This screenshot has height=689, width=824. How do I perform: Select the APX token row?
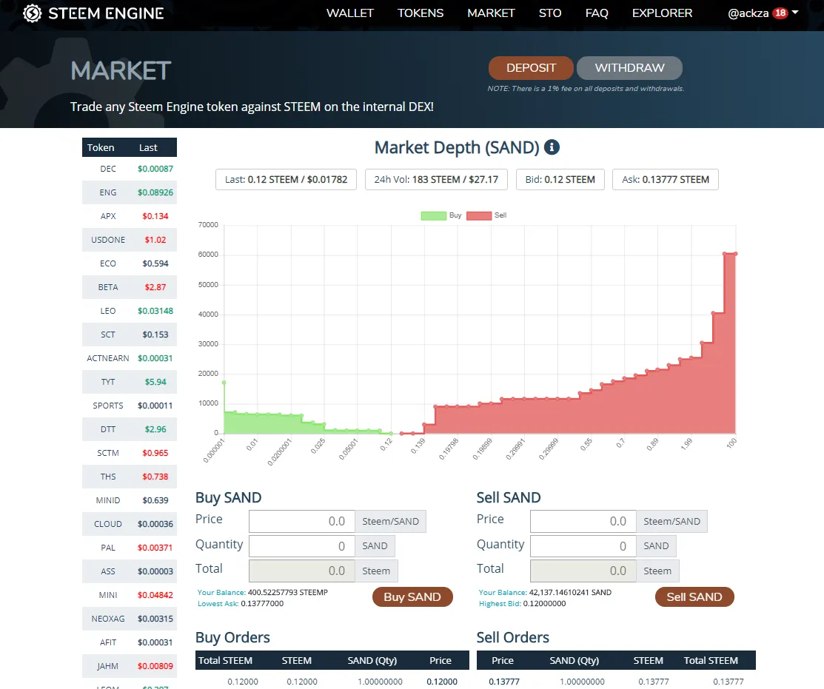(130, 216)
